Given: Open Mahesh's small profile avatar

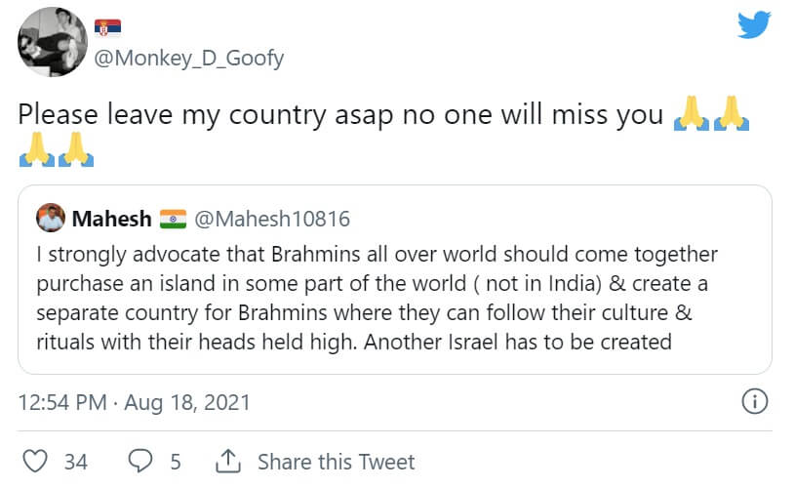Looking at the screenshot, I should pos(49,218).
